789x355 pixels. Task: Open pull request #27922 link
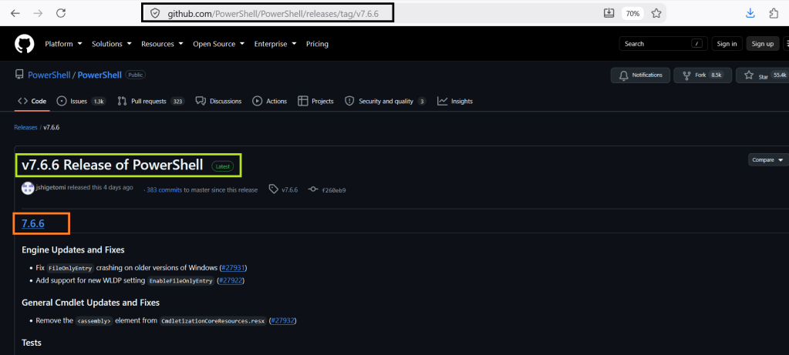point(231,280)
